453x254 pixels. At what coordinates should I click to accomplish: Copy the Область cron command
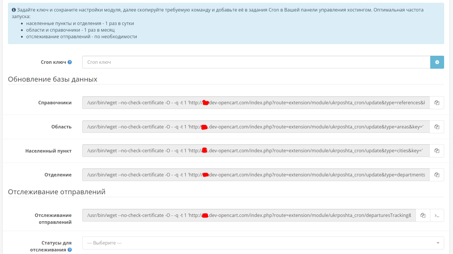tap(437, 127)
